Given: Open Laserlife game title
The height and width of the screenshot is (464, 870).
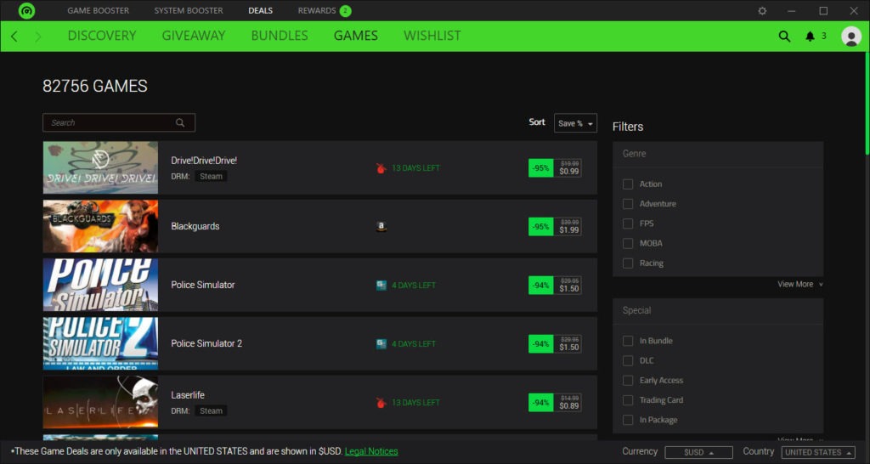Looking at the screenshot, I should [188, 395].
